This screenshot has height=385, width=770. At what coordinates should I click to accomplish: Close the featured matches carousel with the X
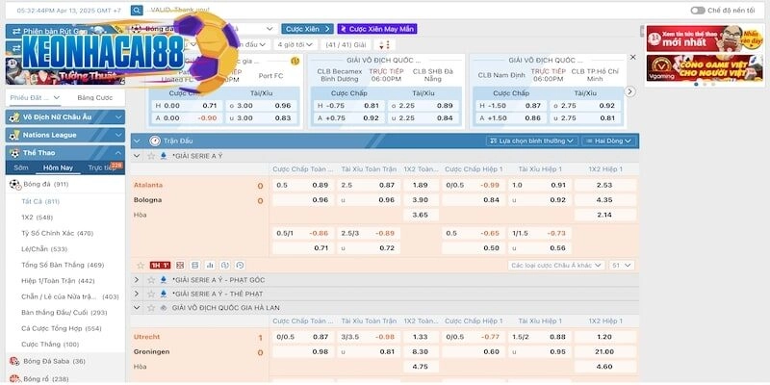(632, 57)
